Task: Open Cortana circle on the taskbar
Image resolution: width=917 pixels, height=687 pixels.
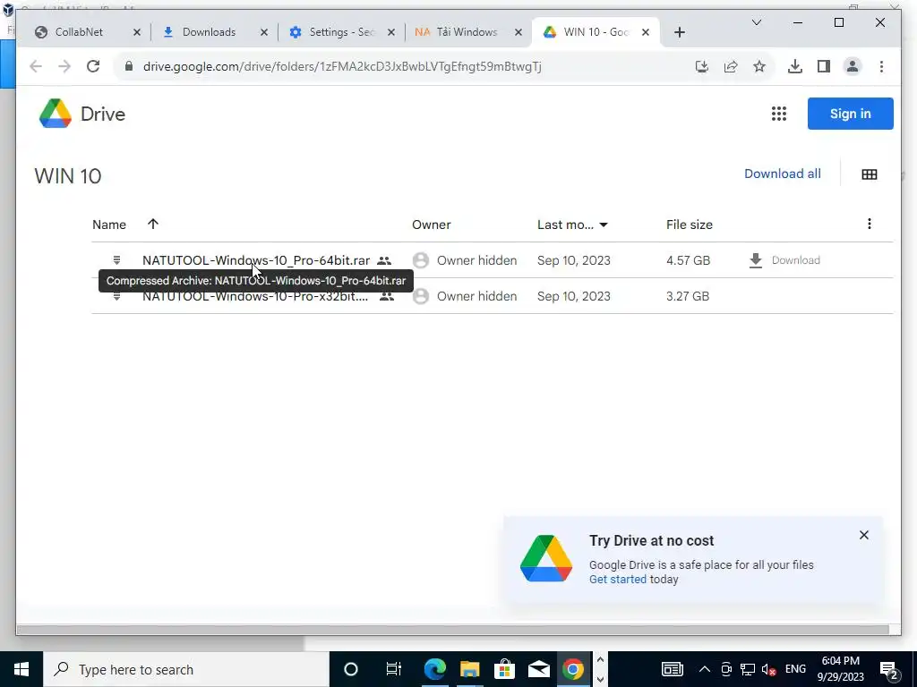Action: coord(351,669)
